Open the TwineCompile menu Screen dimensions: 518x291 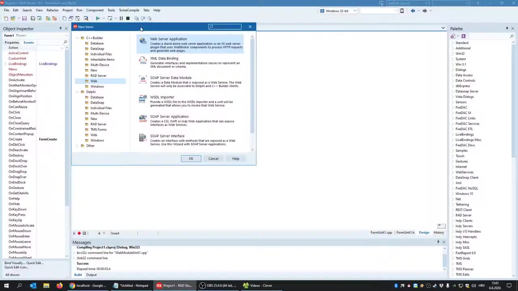point(129,10)
